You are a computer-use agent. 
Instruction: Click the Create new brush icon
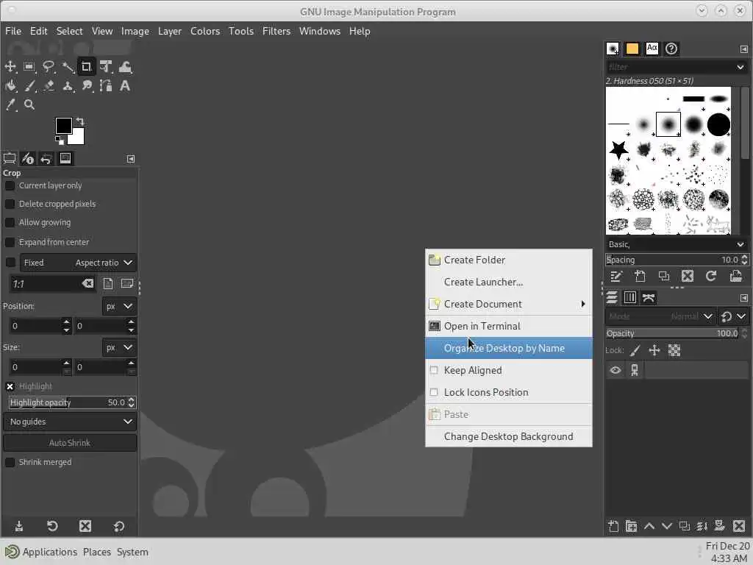640,277
